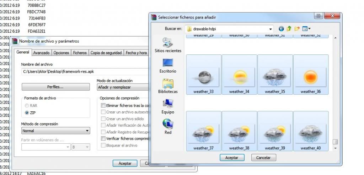Enable Eliminar ficheros tras la compresión checkbox
Image resolution: width=364 pixels, height=175 pixels.
pyautogui.click(x=103, y=106)
